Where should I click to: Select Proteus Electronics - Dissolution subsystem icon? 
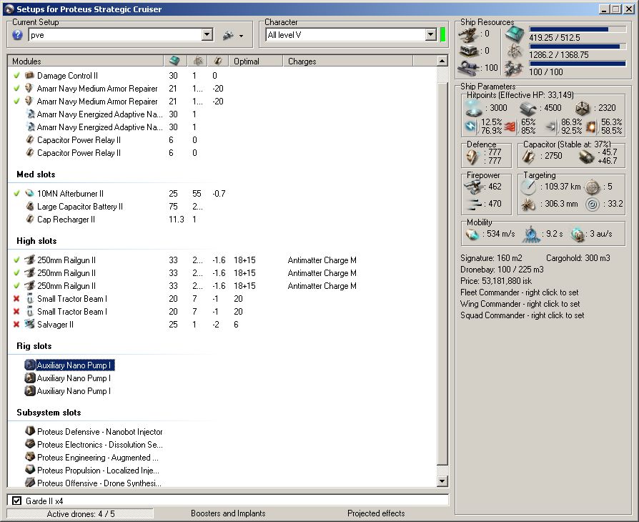(x=29, y=444)
